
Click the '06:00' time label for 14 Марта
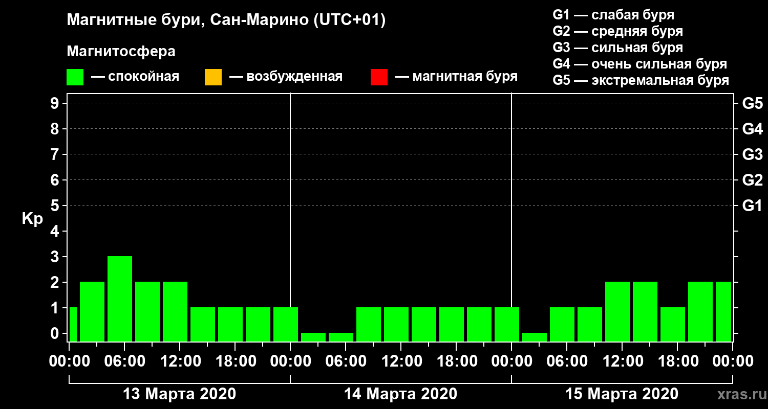tap(346, 361)
